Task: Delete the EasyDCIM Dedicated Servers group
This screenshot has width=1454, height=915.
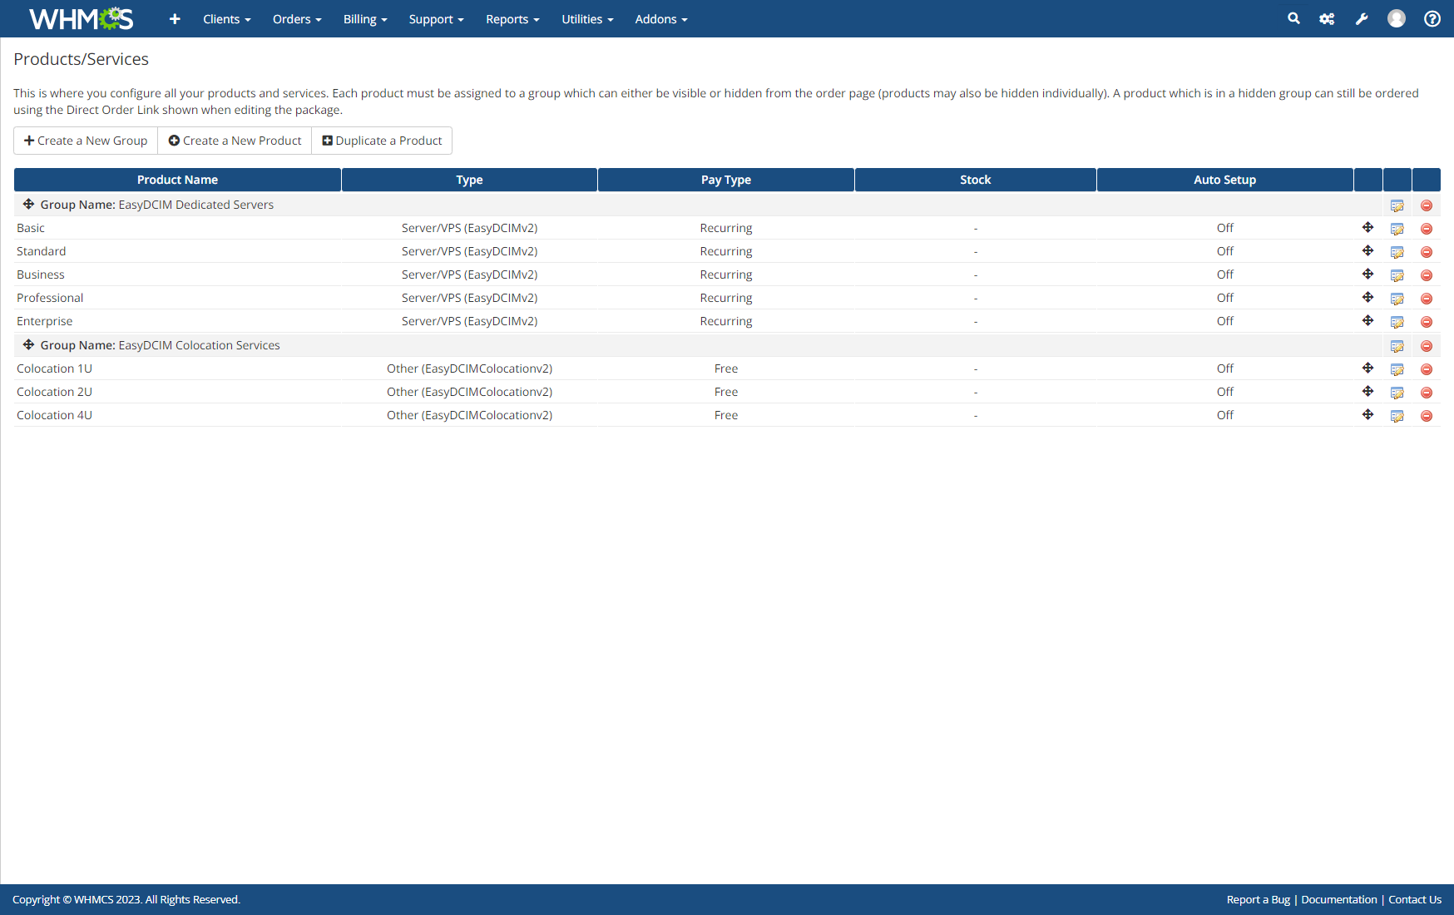Action: [x=1427, y=205]
